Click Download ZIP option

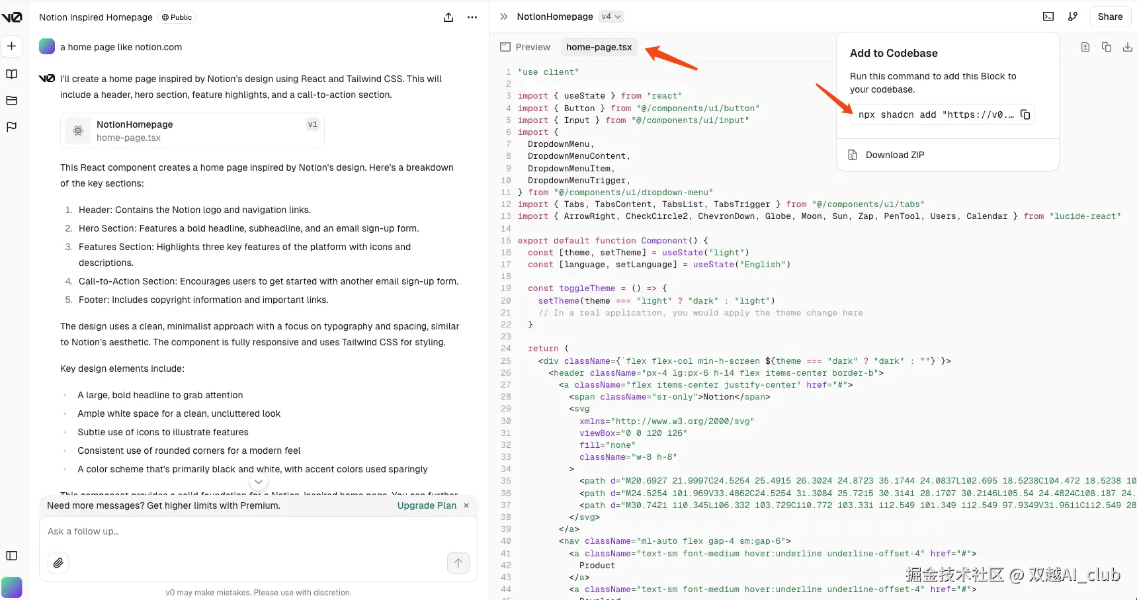pos(948,155)
